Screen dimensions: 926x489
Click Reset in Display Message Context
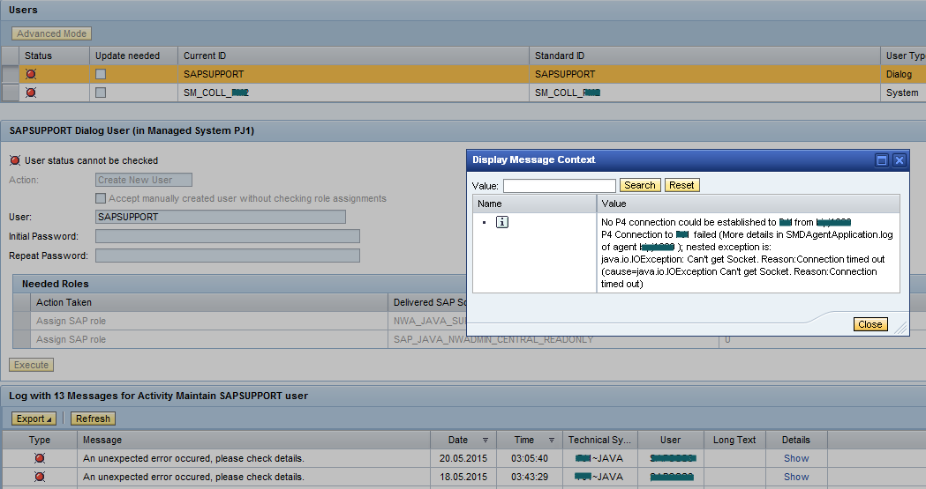pos(681,185)
